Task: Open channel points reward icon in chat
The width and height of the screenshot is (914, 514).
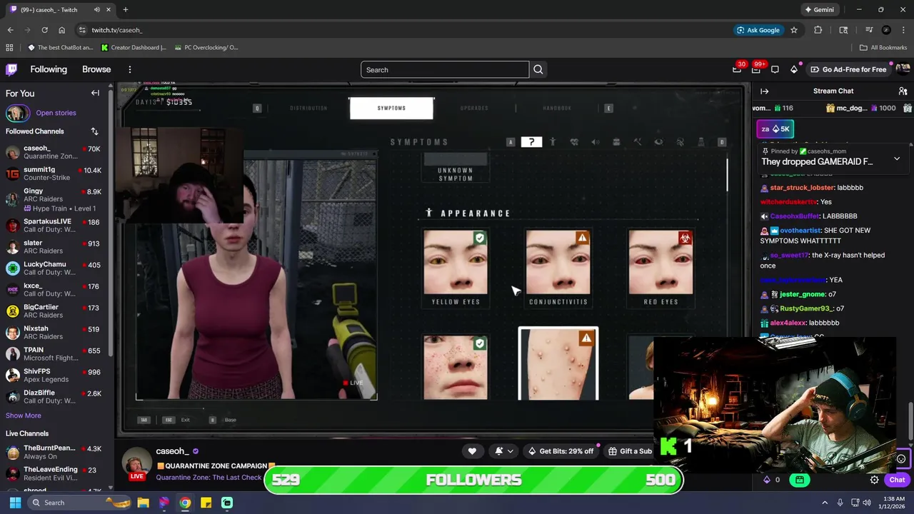Action: [x=800, y=480]
